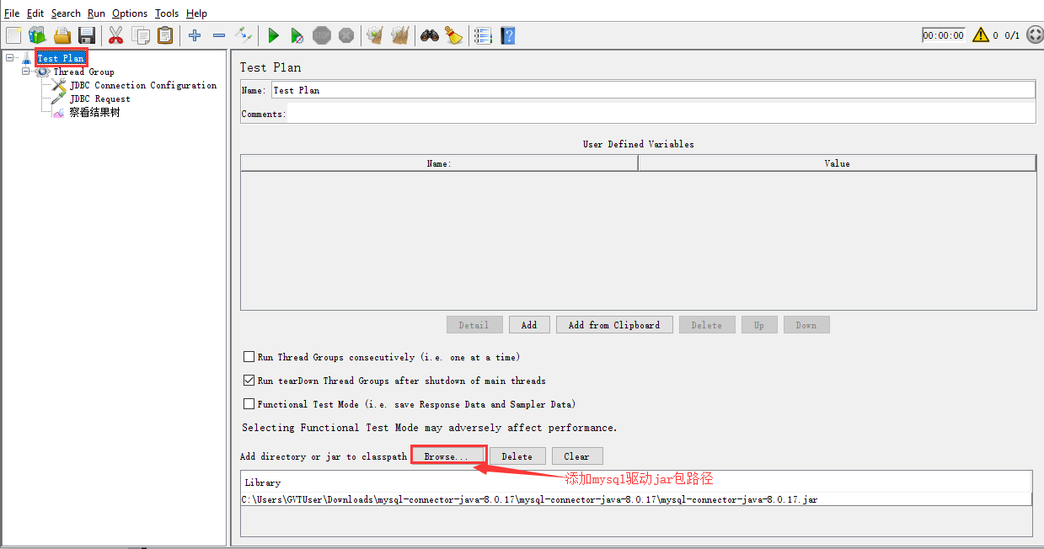1044x549 pixels.
Task: Reset search with yellow broom icon
Action: [454, 35]
